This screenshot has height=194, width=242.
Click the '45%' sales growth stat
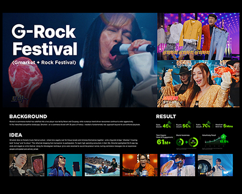pyautogui.click(x=167, y=126)
